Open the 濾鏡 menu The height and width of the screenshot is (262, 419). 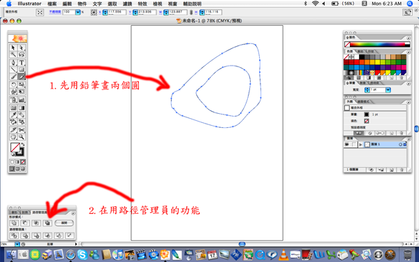pos(128,3)
